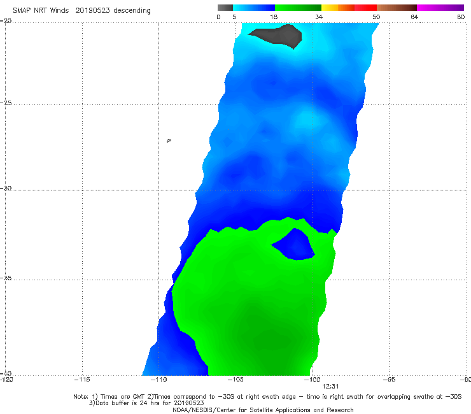Click the small island marker west of the swath
The height and width of the screenshot is (414, 471).
pyautogui.click(x=169, y=140)
